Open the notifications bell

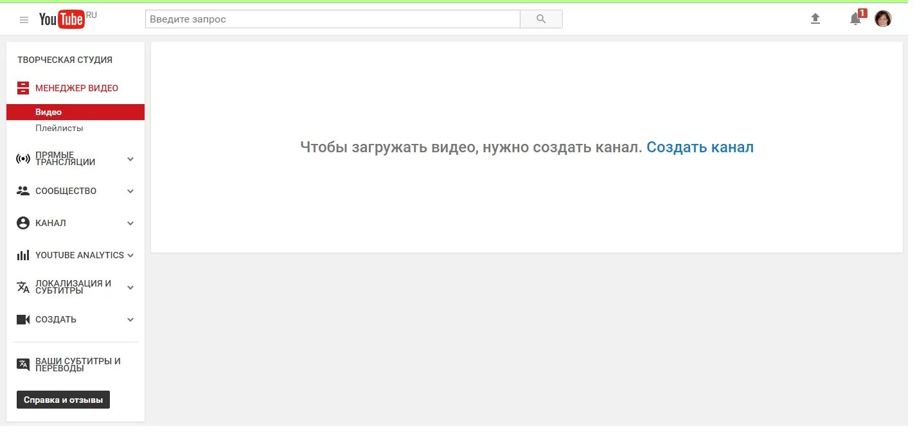point(855,19)
